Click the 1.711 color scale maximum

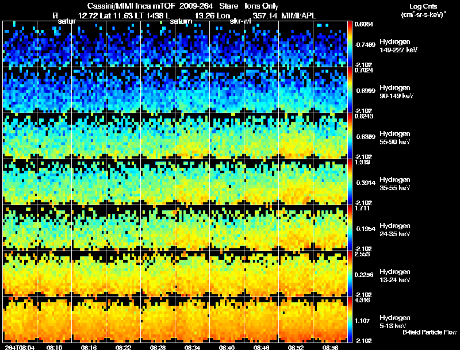(x=362, y=208)
